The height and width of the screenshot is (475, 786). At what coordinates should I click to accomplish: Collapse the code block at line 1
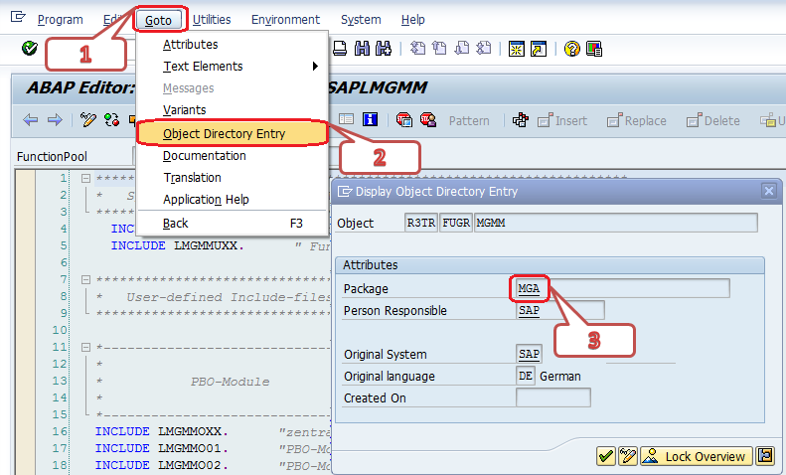85,178
